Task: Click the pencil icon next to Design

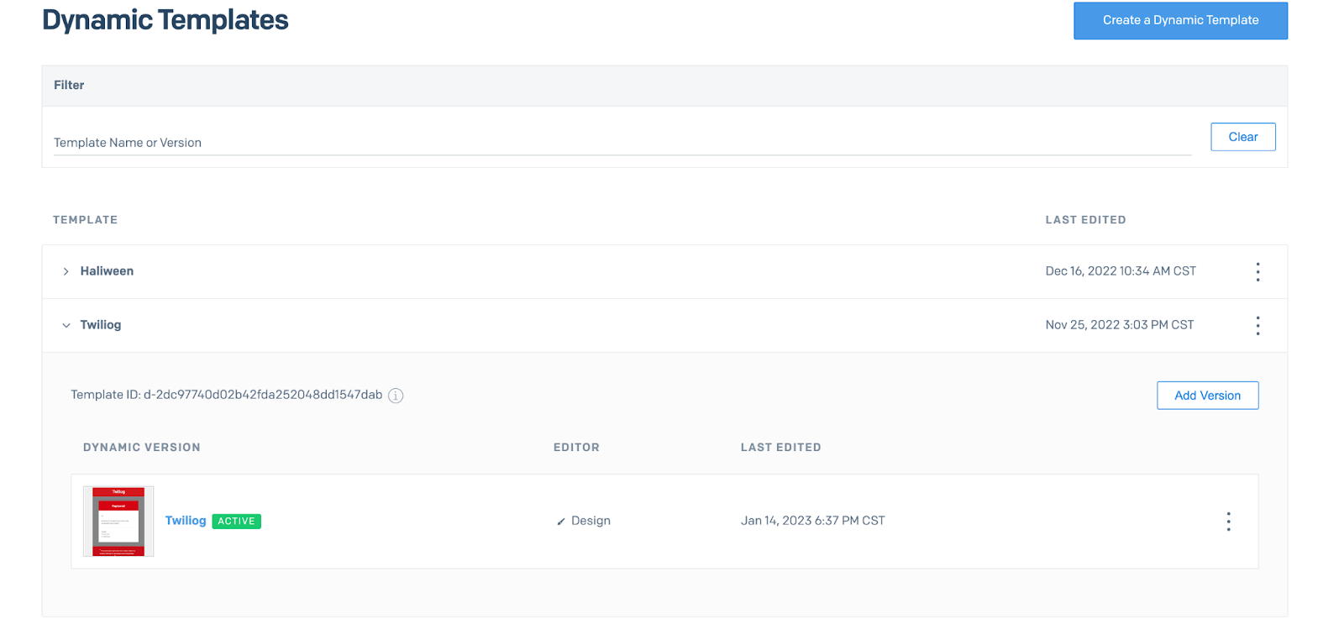Action: (x=560, y=522)
